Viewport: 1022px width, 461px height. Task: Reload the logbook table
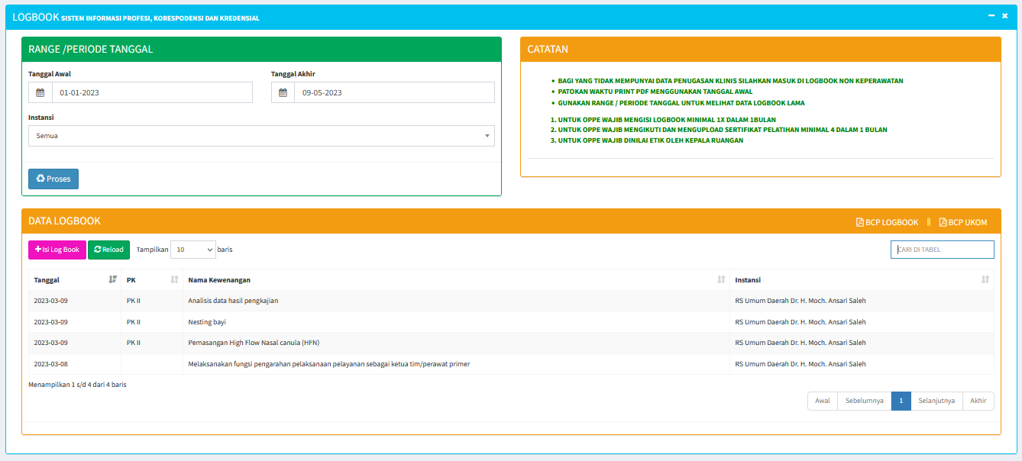[x=108, y=250]
